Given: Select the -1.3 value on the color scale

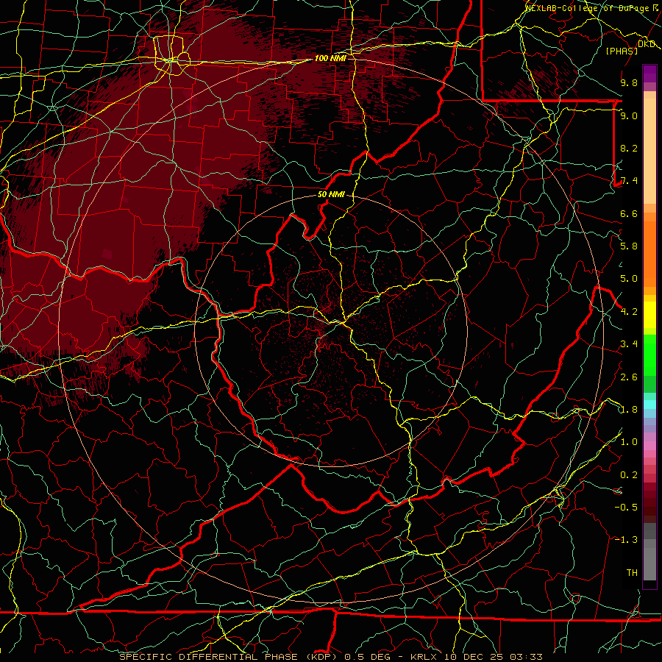Looking at the screenshot, I should pyautogui.click(x=626, y=540).
